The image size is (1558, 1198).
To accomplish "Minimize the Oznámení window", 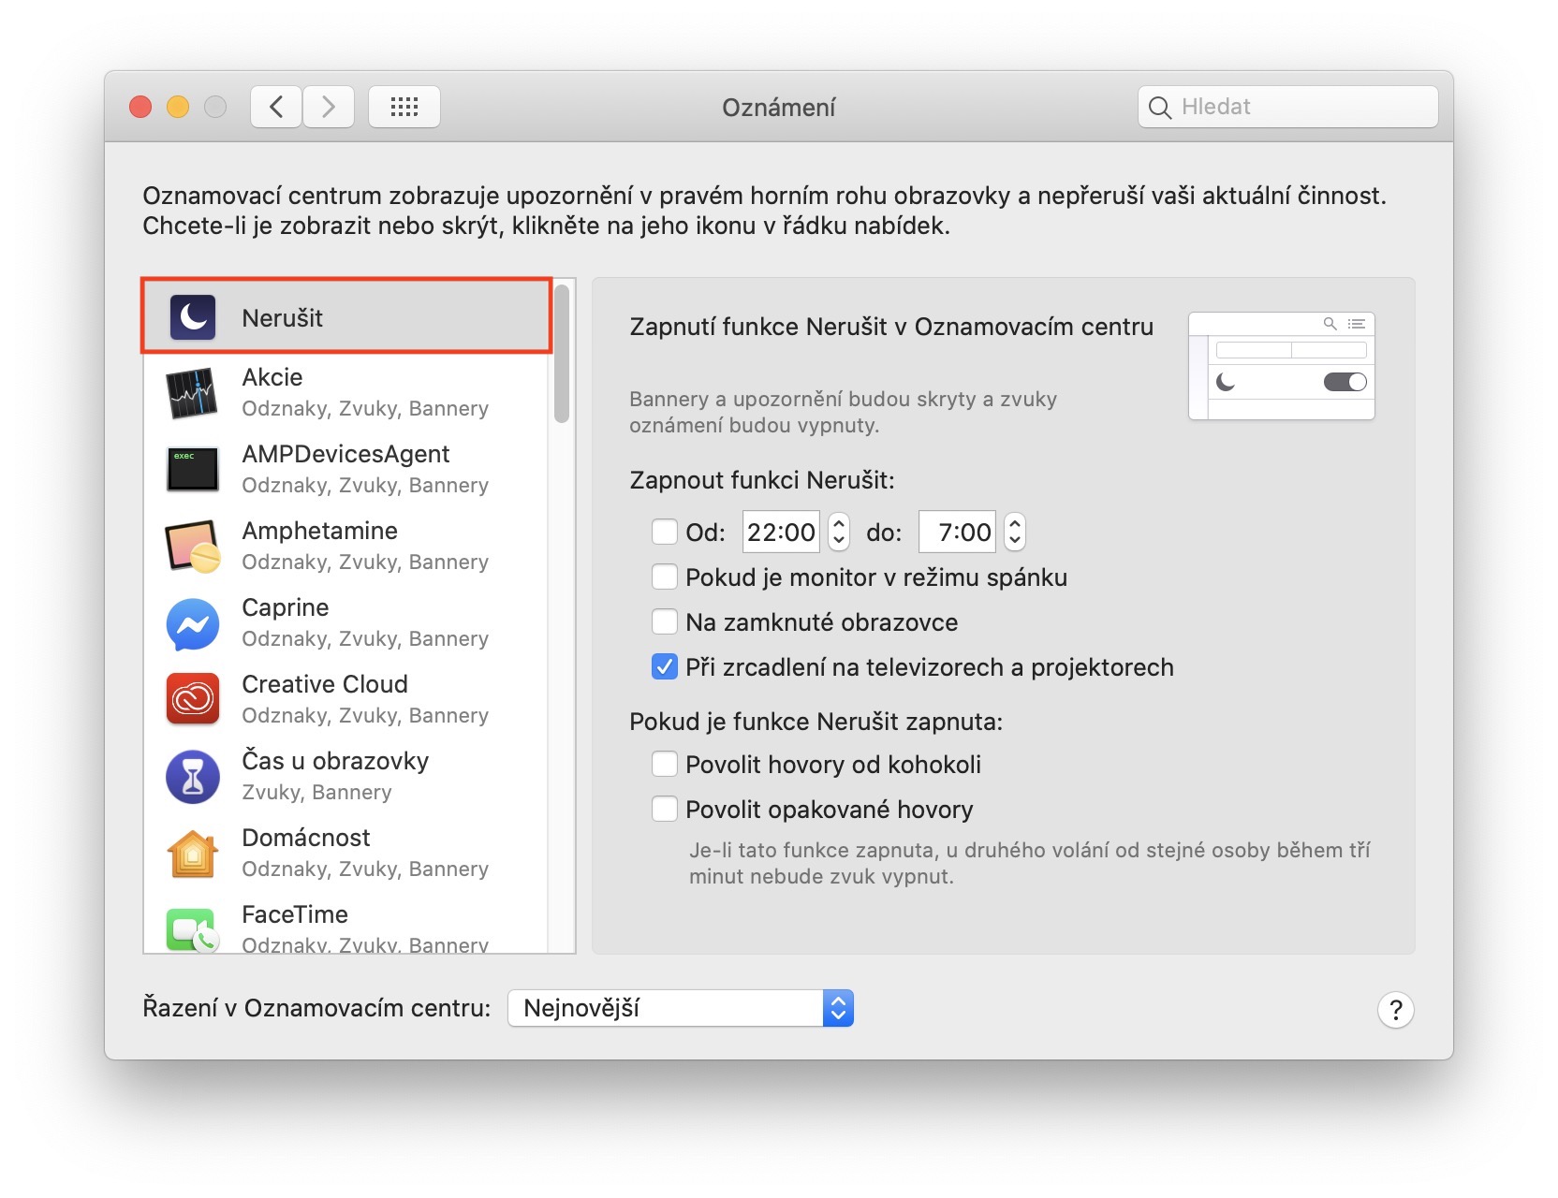I will (x=178, y=107).
